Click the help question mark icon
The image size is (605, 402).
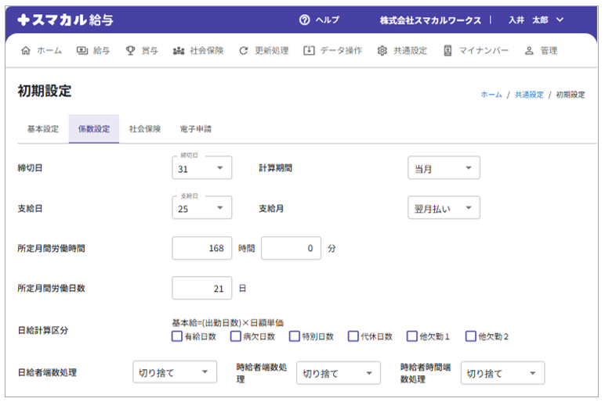click(305, 20)
